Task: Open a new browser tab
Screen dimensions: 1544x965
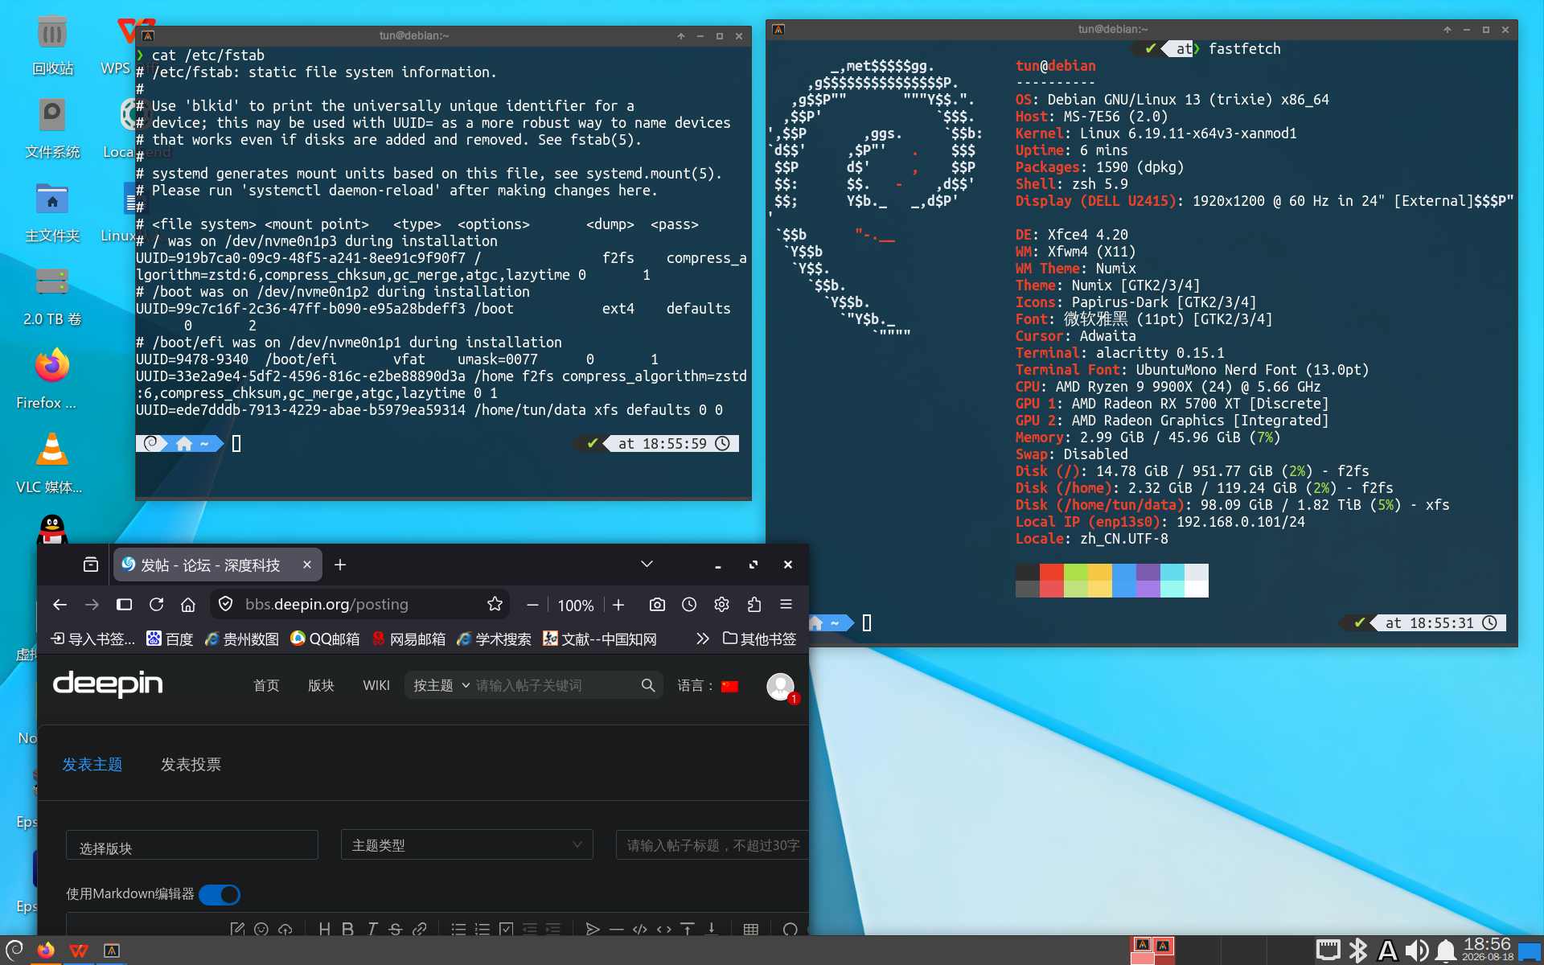Action: coord(340,565)
